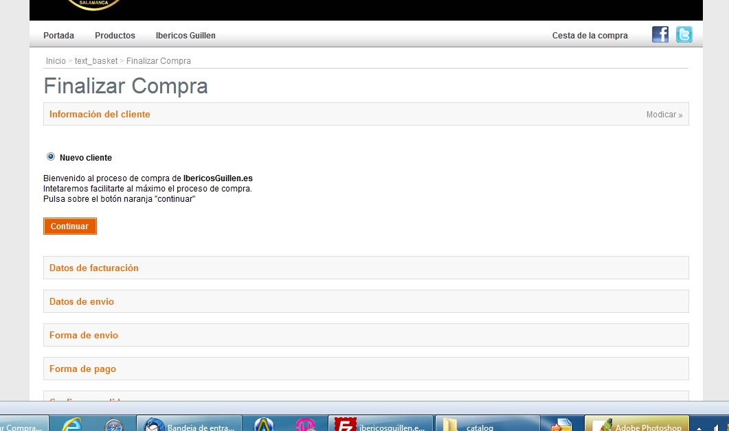This screenshot has width=729, height=431.
Task: Open Internet Explorer from the taskbar
Action: tap(72, 425)
